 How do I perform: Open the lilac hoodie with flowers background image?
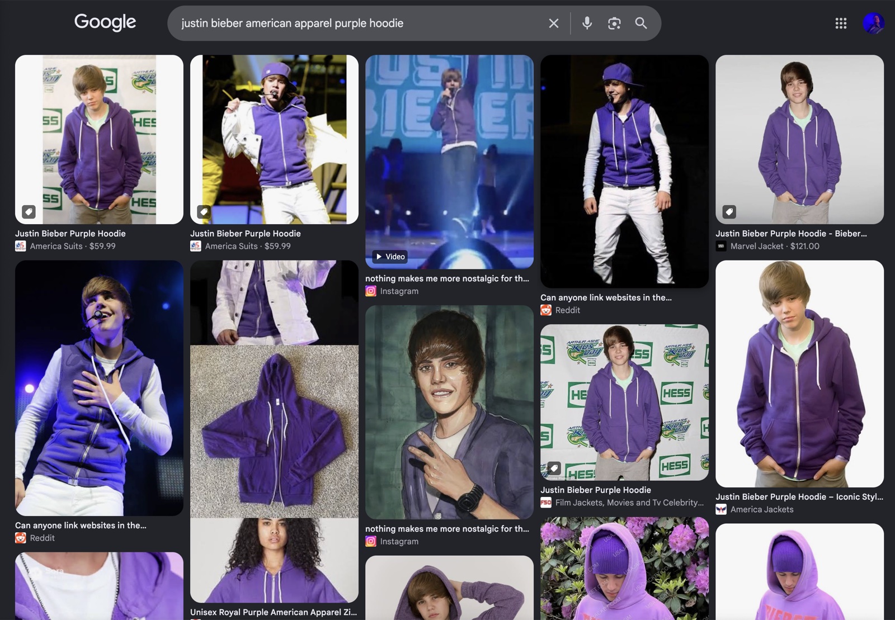(624, 568)
